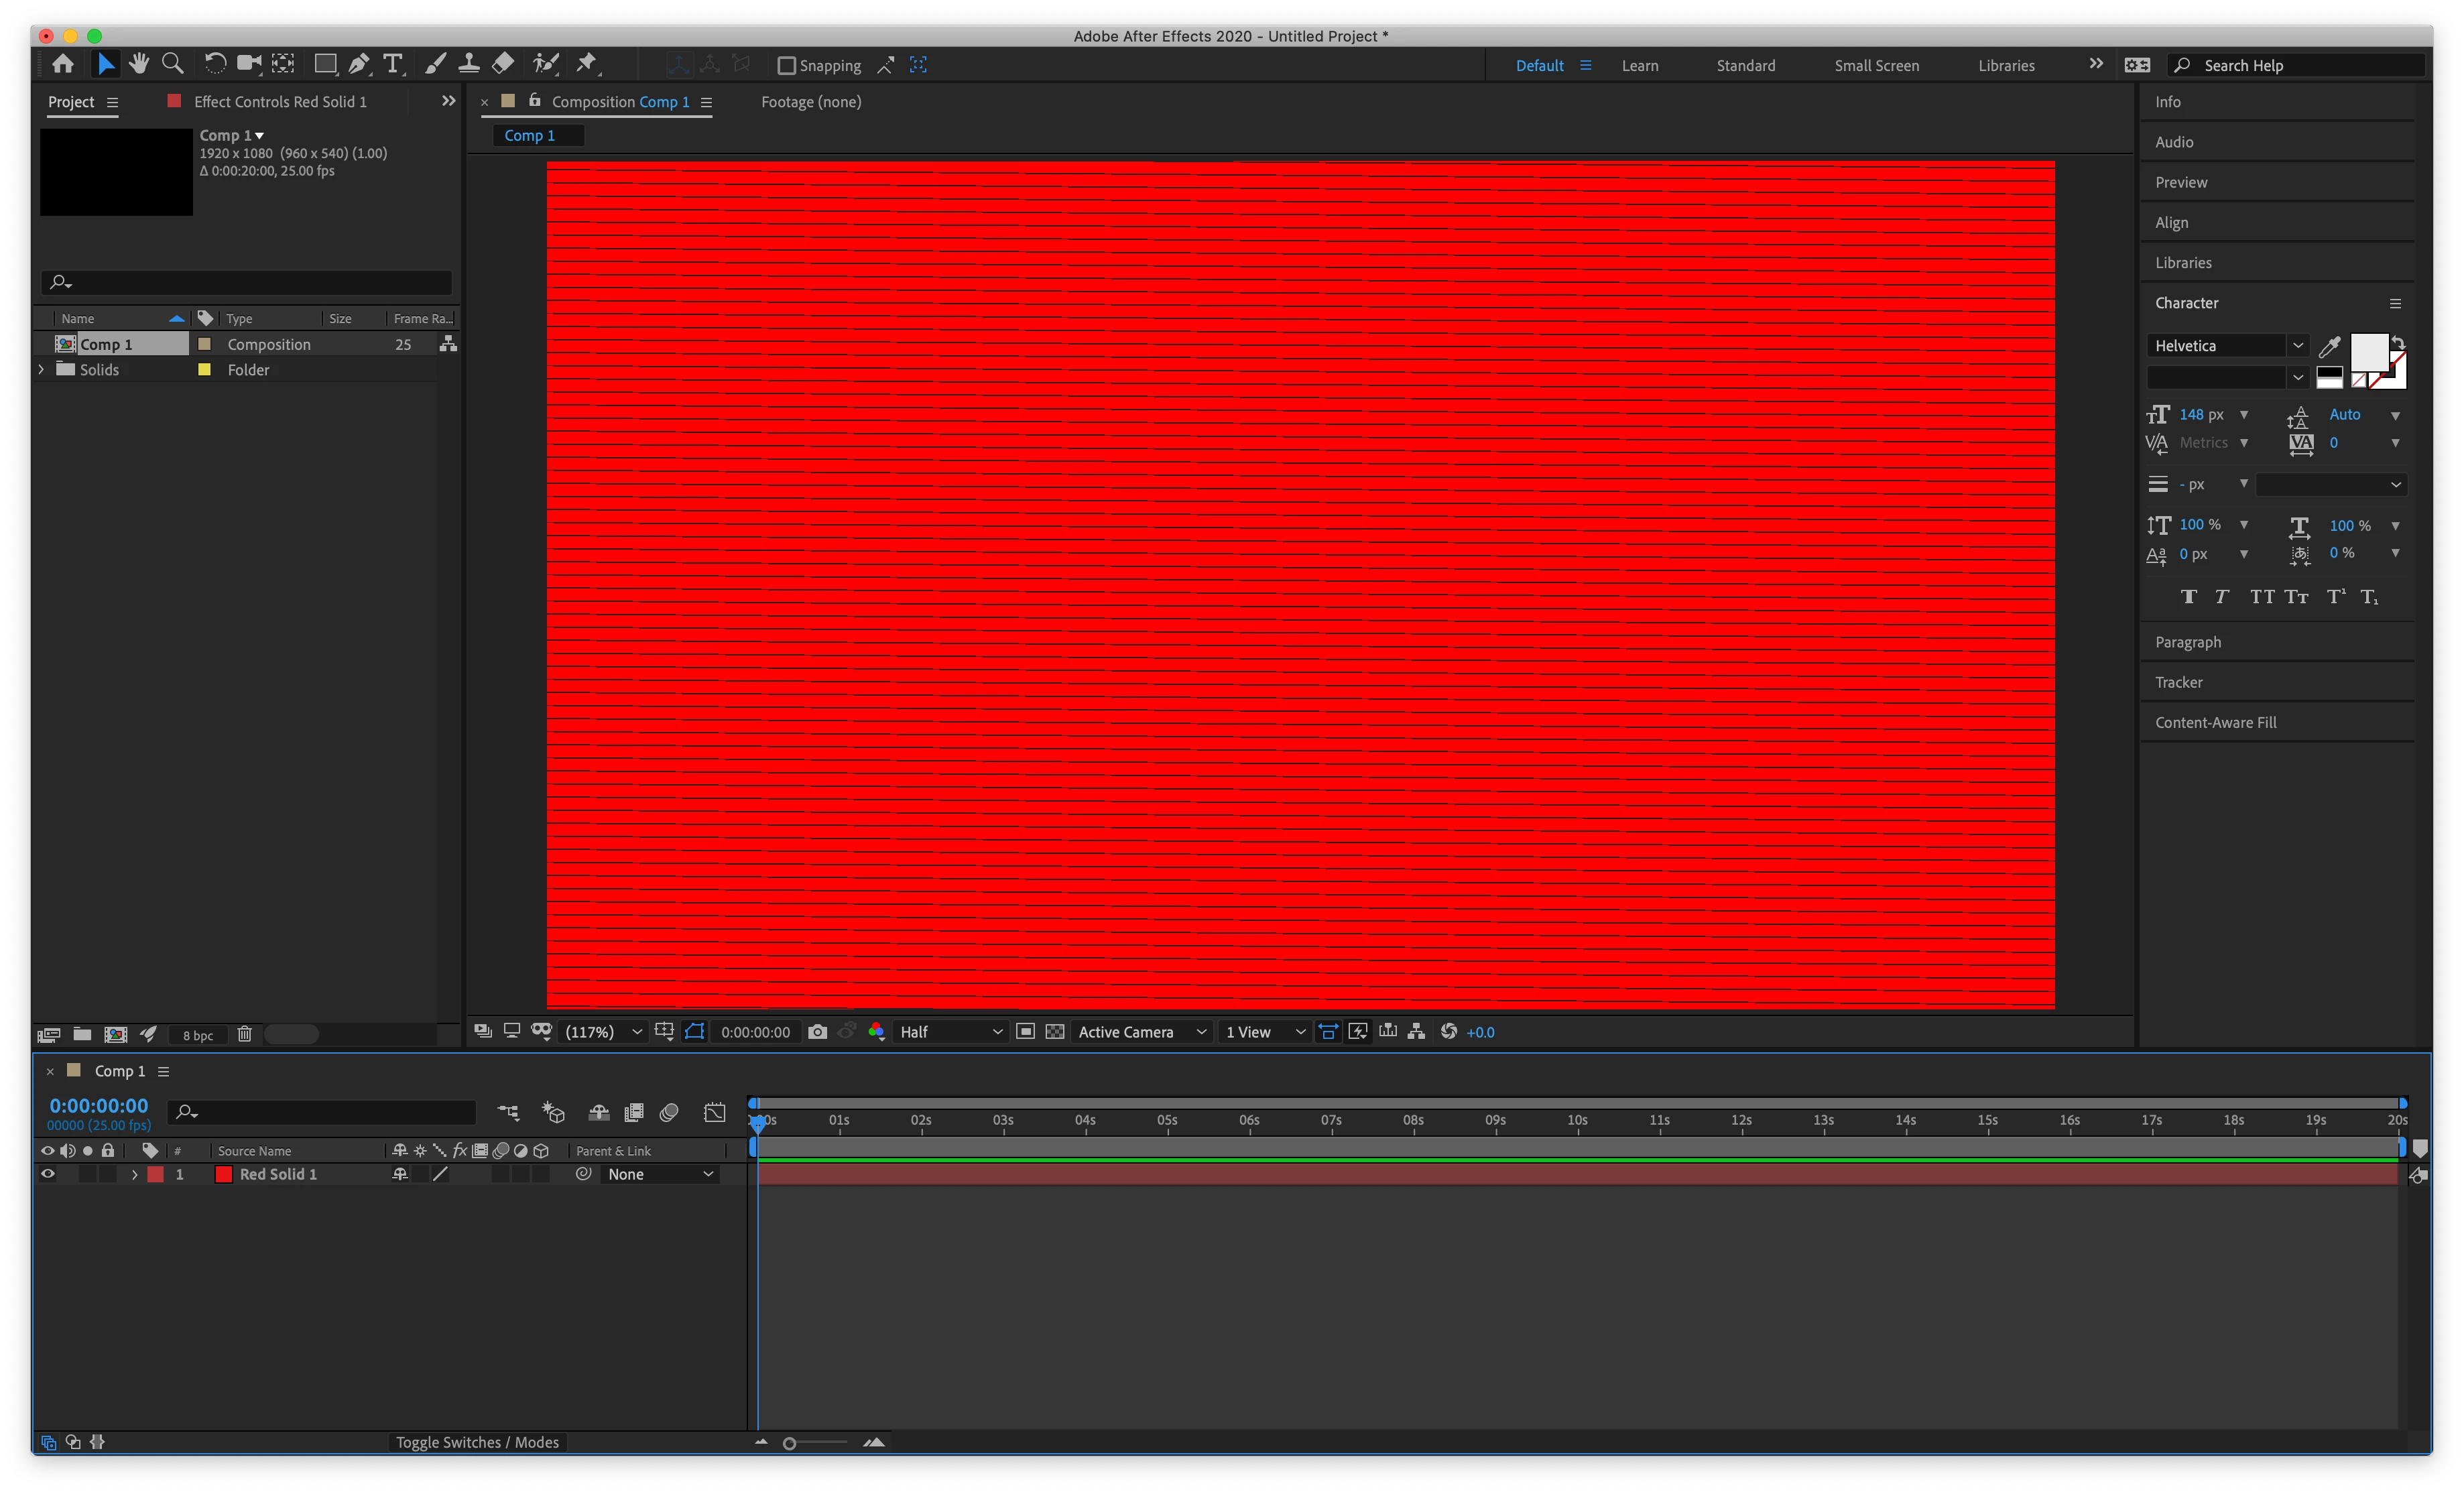The height and width of the screenshot is (1492, 2464).
Task: Click Toggle Switches / Modes button
Action: coord(477,1442)
